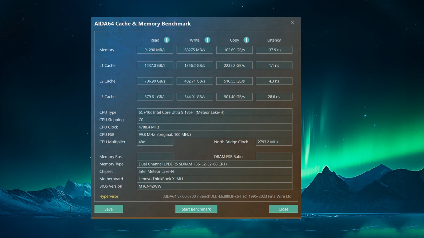Click the info icon next to Copy
This screenshot has width=424, height=238.
[246, 40]
